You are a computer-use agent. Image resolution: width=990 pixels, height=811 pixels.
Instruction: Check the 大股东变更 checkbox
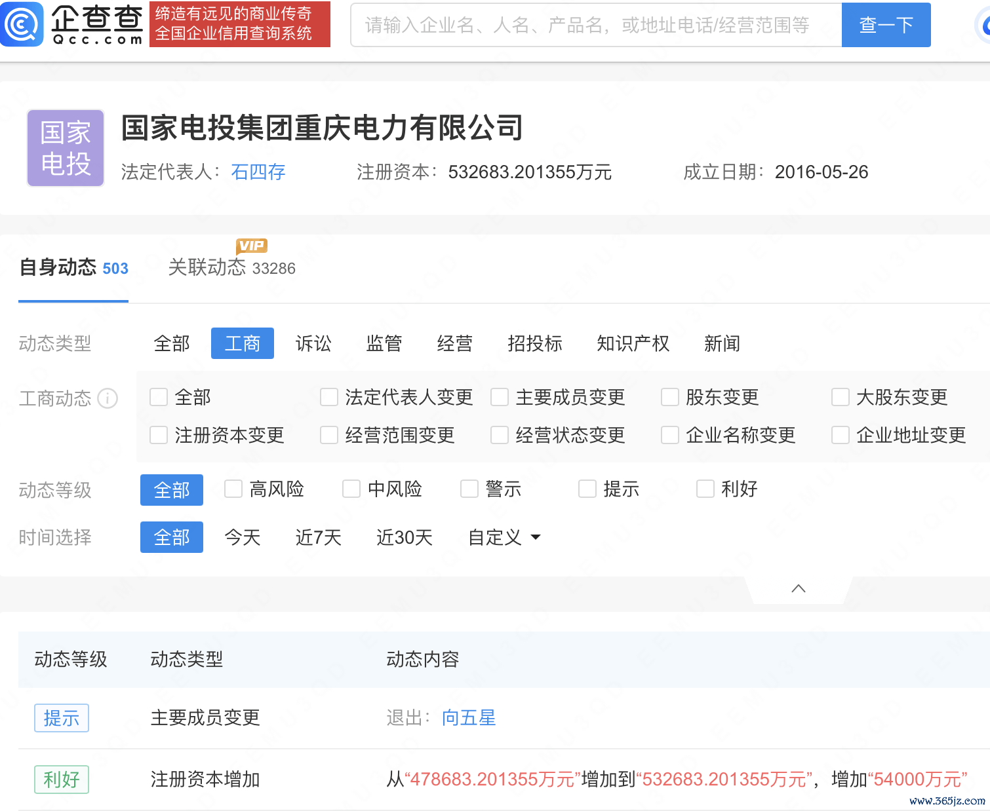(x=841, y=397)
